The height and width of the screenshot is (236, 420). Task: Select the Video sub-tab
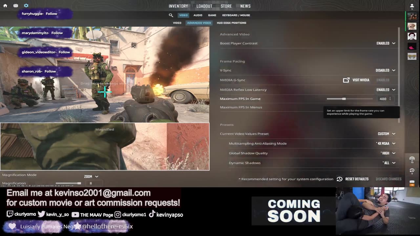[177, 23]
